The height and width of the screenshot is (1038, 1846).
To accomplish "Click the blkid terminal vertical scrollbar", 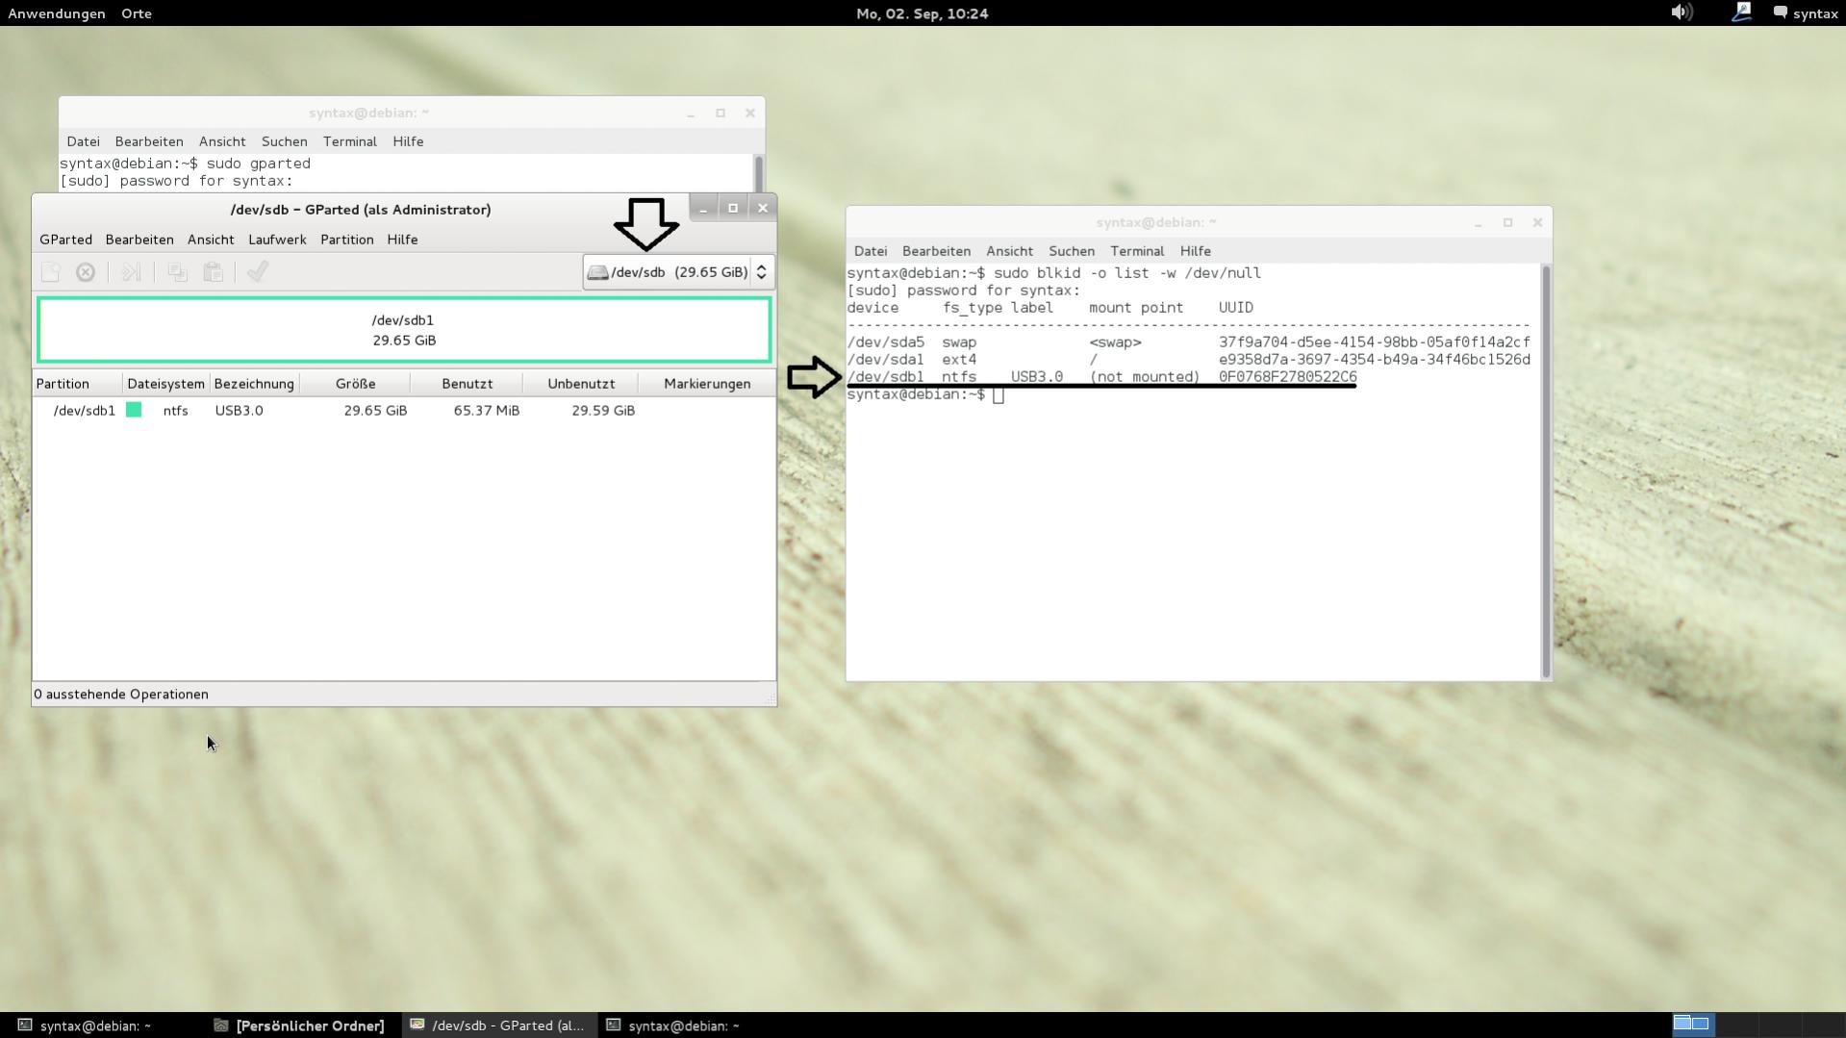I will point(1546,471).
